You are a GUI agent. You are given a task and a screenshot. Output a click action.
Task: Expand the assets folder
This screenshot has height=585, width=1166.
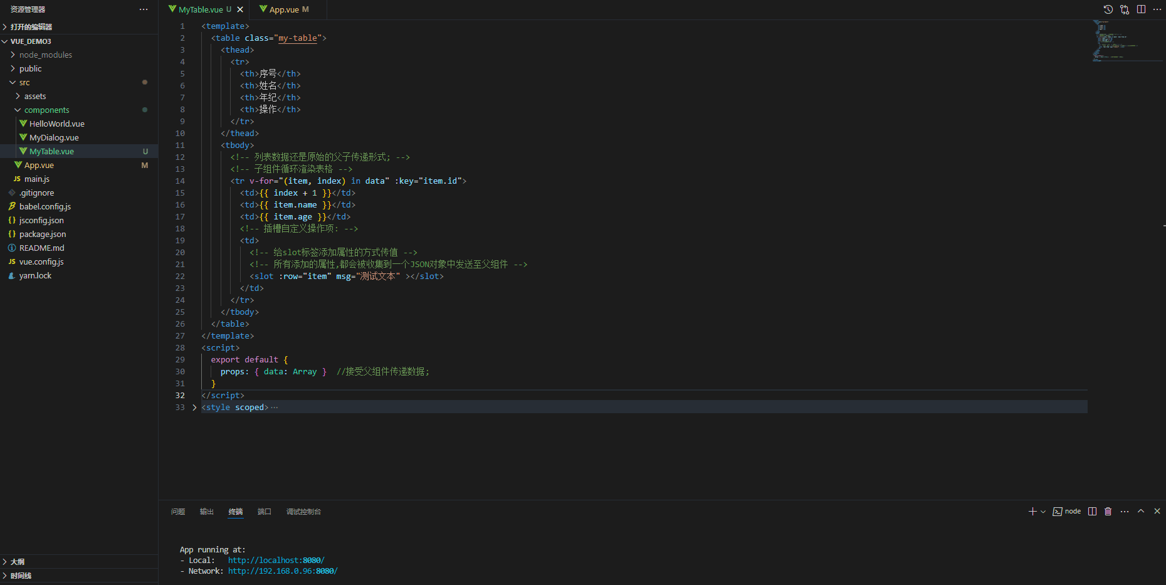click(79, 96)
